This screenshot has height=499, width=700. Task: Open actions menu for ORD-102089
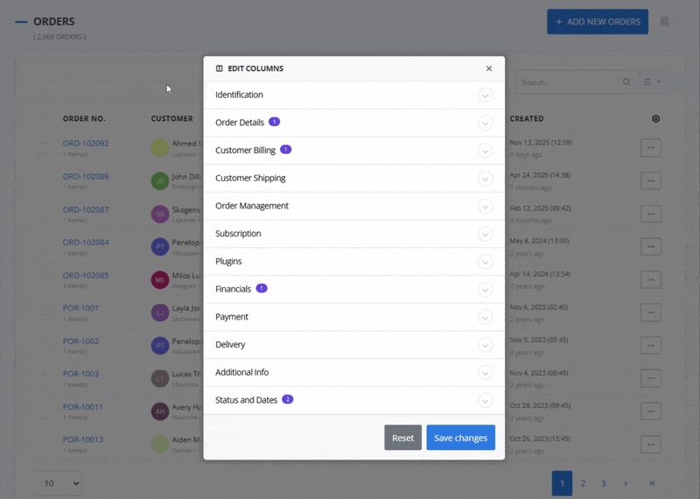coord(650,180)
